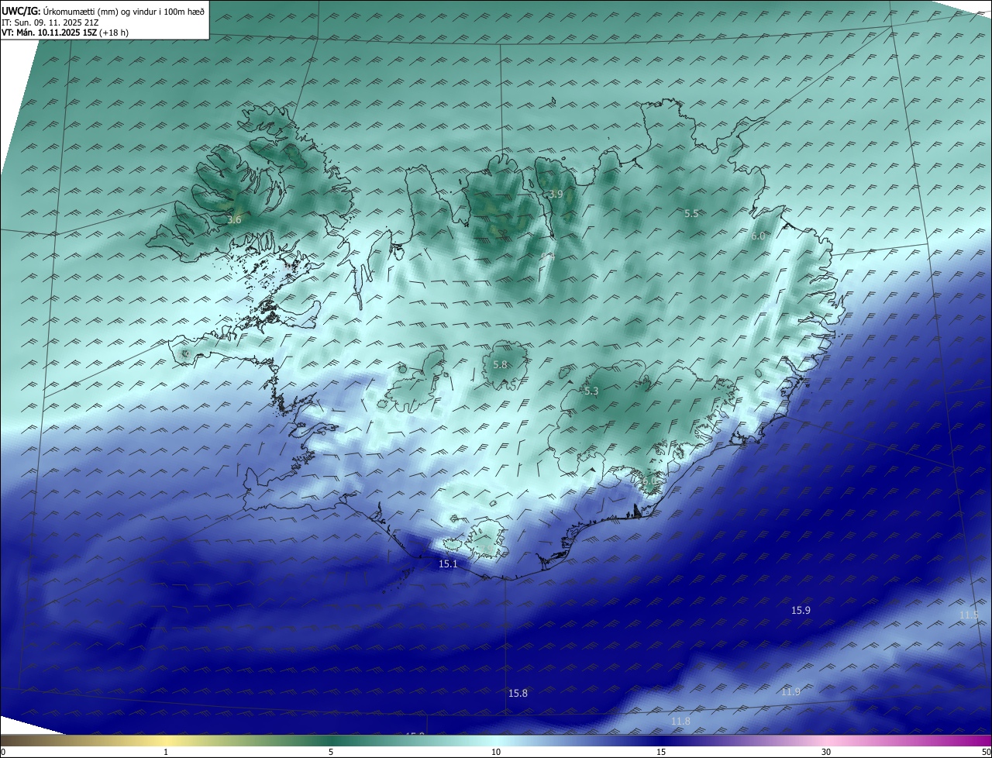Click the 50 tick label on the colorbar
Viewport: 992px width, 758px height.
click(986, 752)
